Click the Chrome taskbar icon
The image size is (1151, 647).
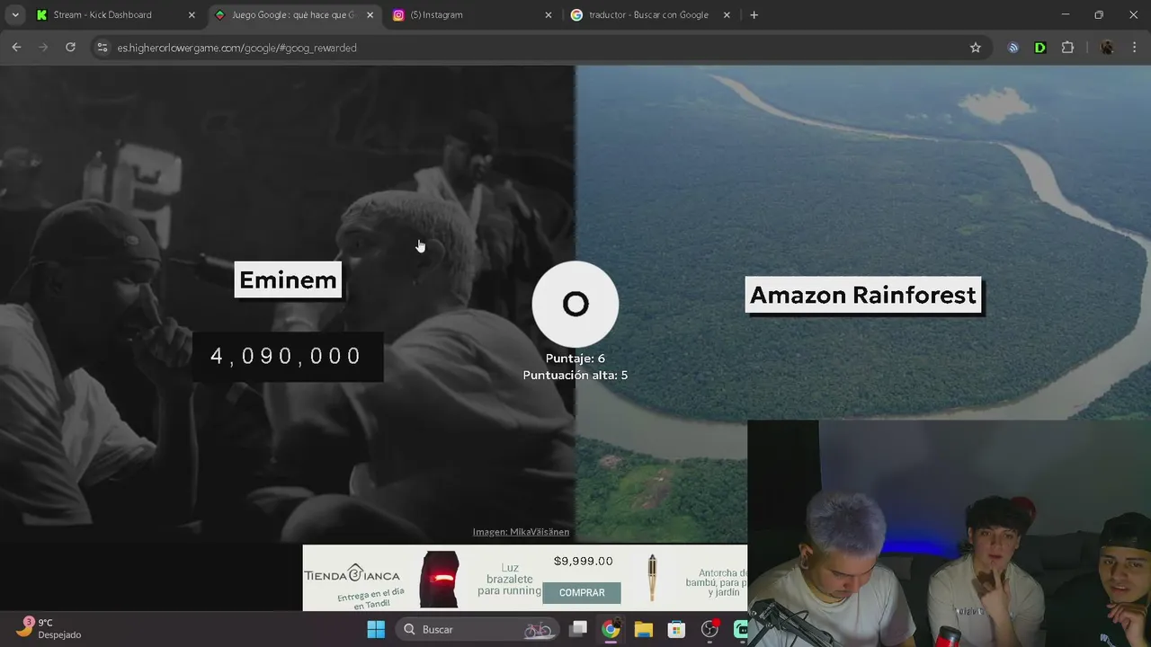pos(611,629)
